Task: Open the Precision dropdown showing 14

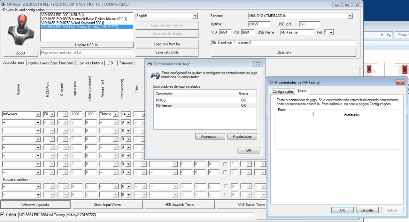Action: (128, 114)
